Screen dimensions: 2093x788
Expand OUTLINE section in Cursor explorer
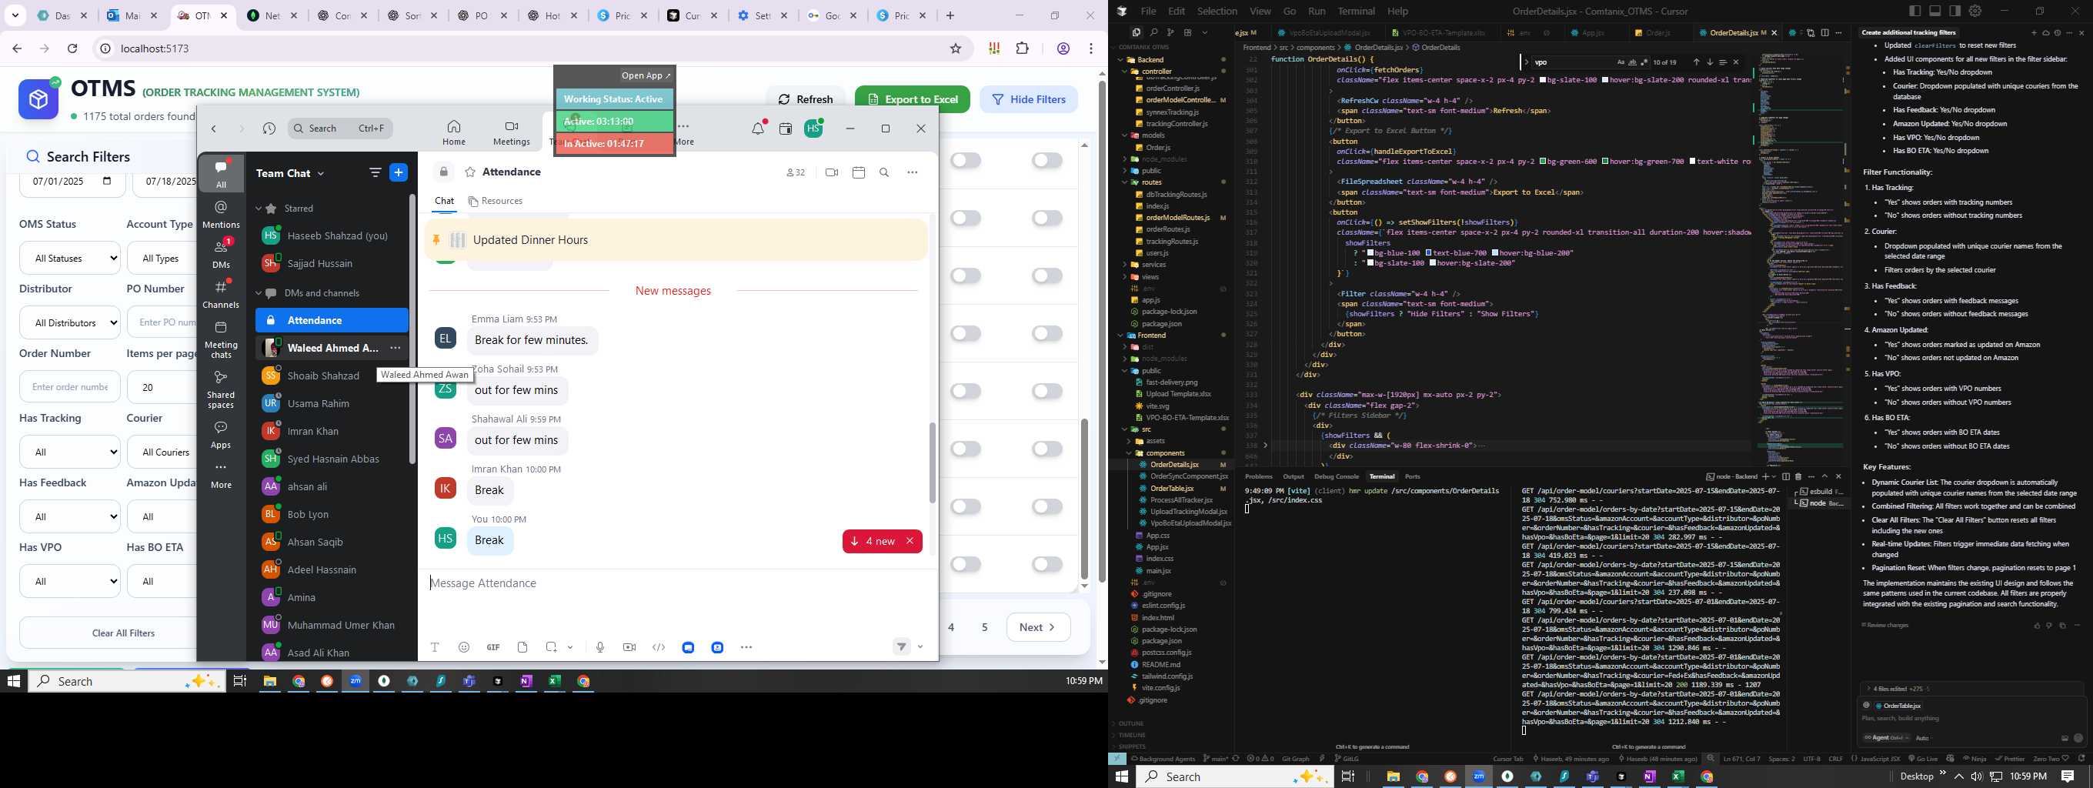(x=1131, y=723)
